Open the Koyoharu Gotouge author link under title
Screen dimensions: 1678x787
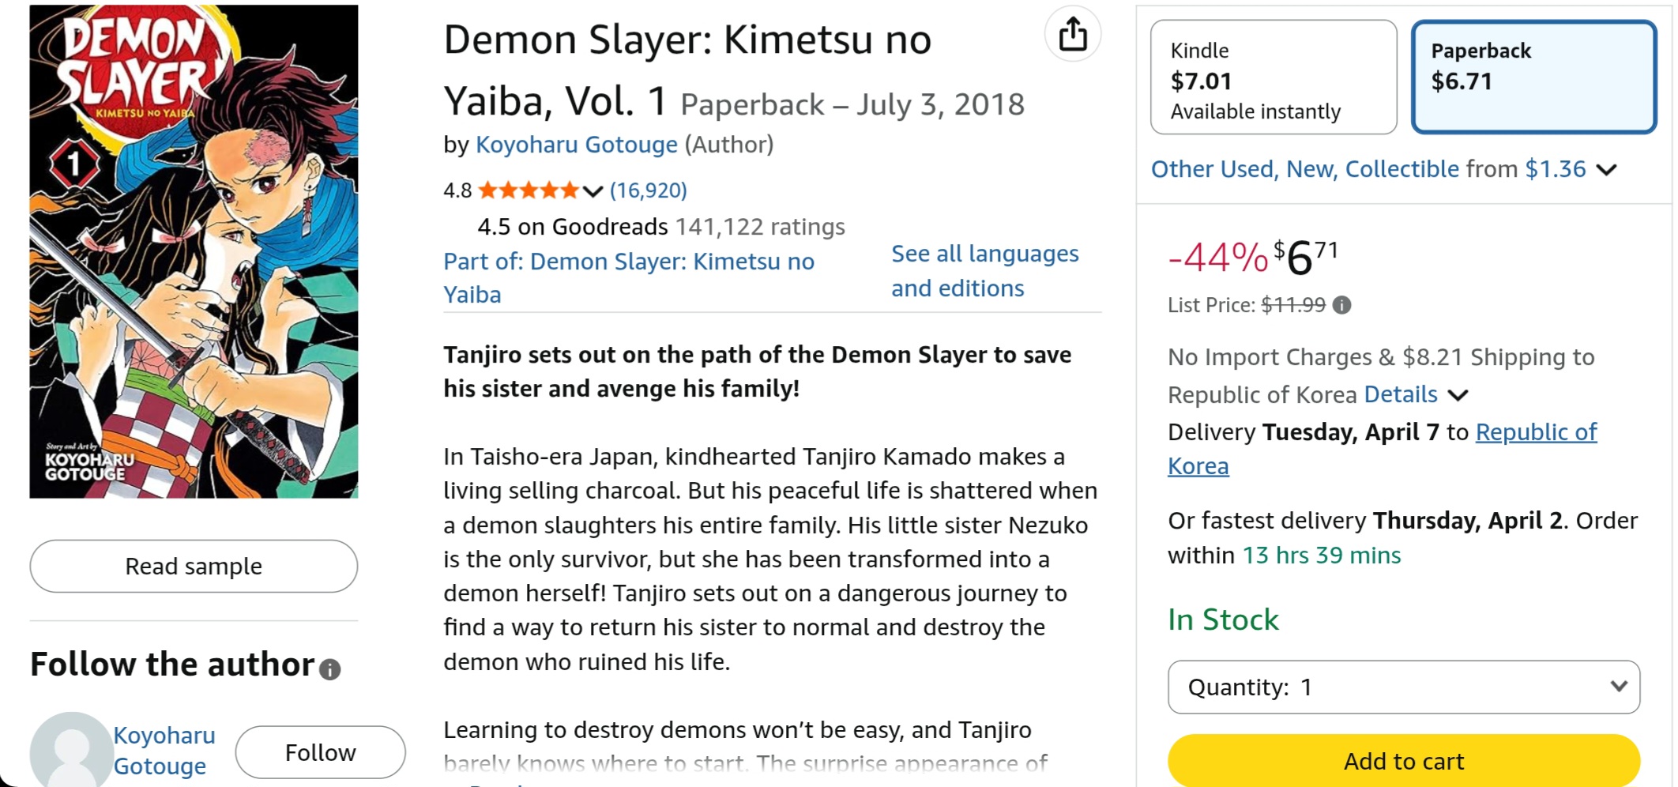(x=576, y=145)
